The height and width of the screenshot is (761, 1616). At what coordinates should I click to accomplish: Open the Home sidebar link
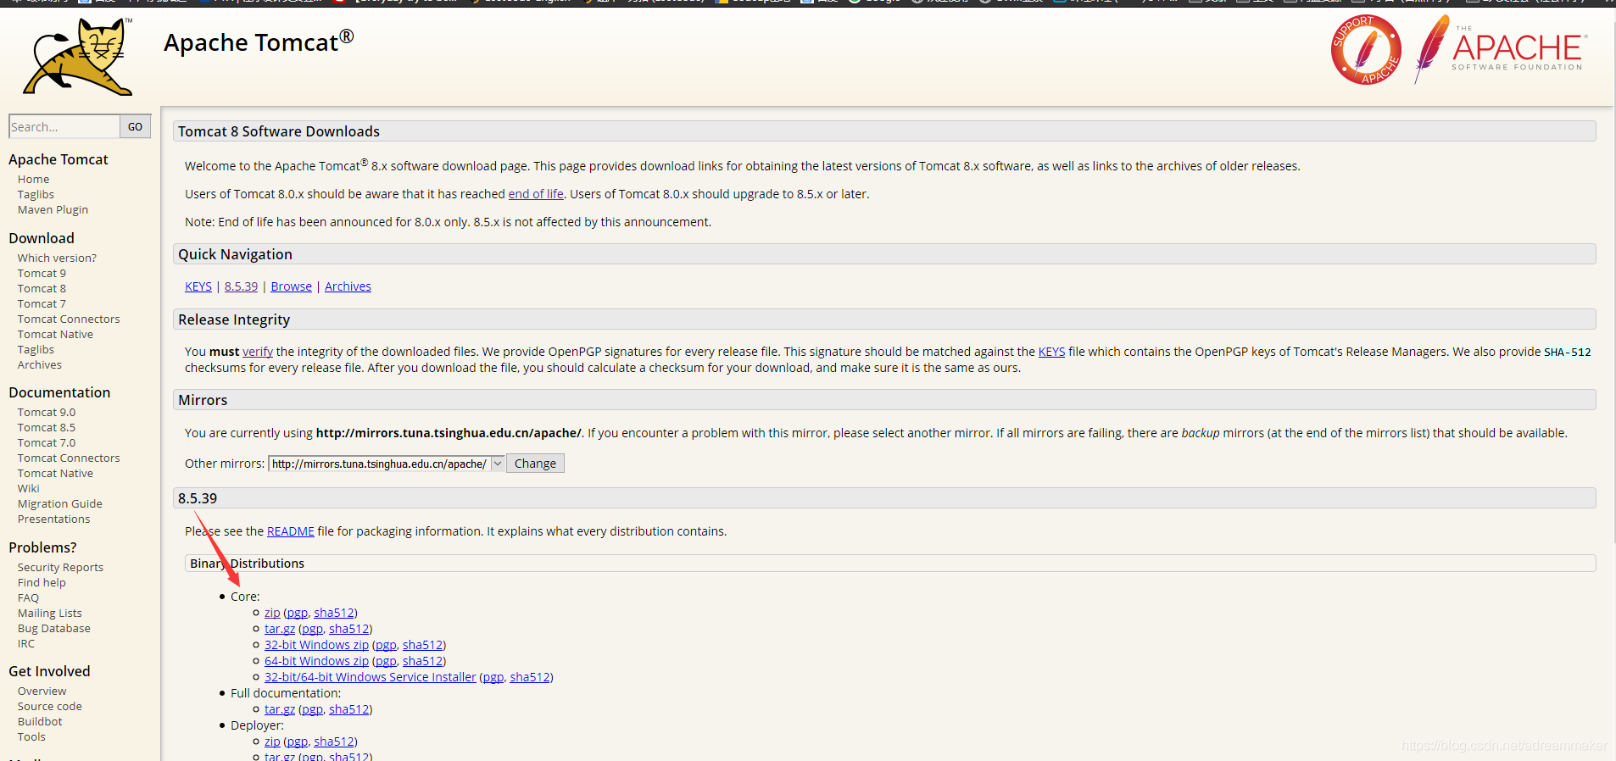(x=34, y=179)
